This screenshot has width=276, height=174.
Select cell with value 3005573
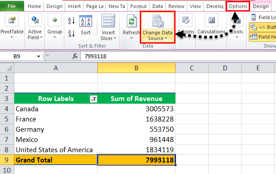pyautogui.click(x=136, y=109)
